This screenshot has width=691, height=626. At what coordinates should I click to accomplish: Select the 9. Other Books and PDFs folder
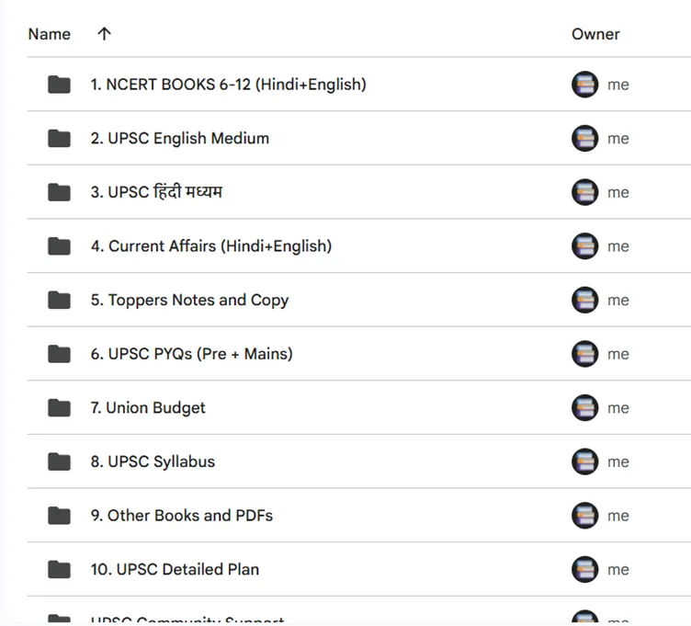[181, 516]
